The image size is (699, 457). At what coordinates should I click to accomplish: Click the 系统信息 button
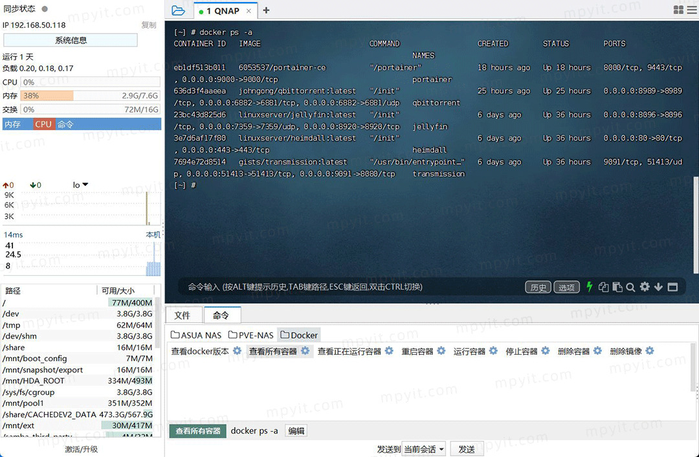click(x=71, y=40)
